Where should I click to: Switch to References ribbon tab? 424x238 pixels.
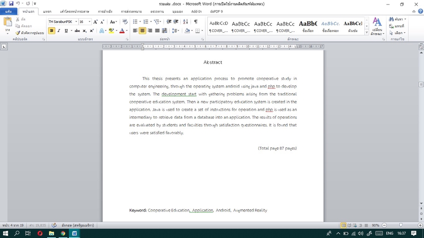coord(105,11)
